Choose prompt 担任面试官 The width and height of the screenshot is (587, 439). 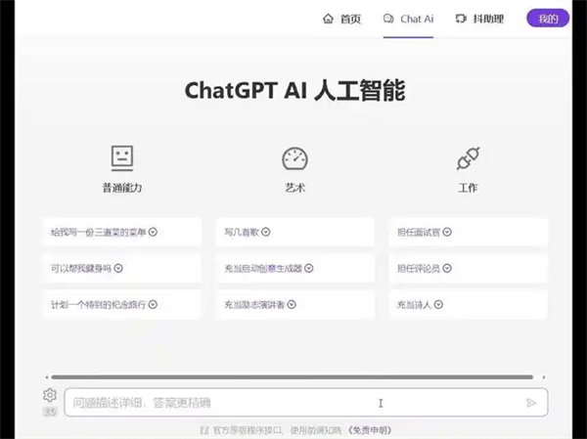469,232
